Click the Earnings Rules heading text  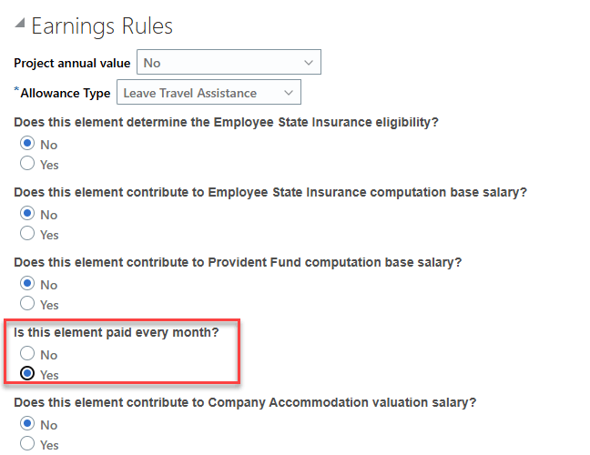coord(102,26)
